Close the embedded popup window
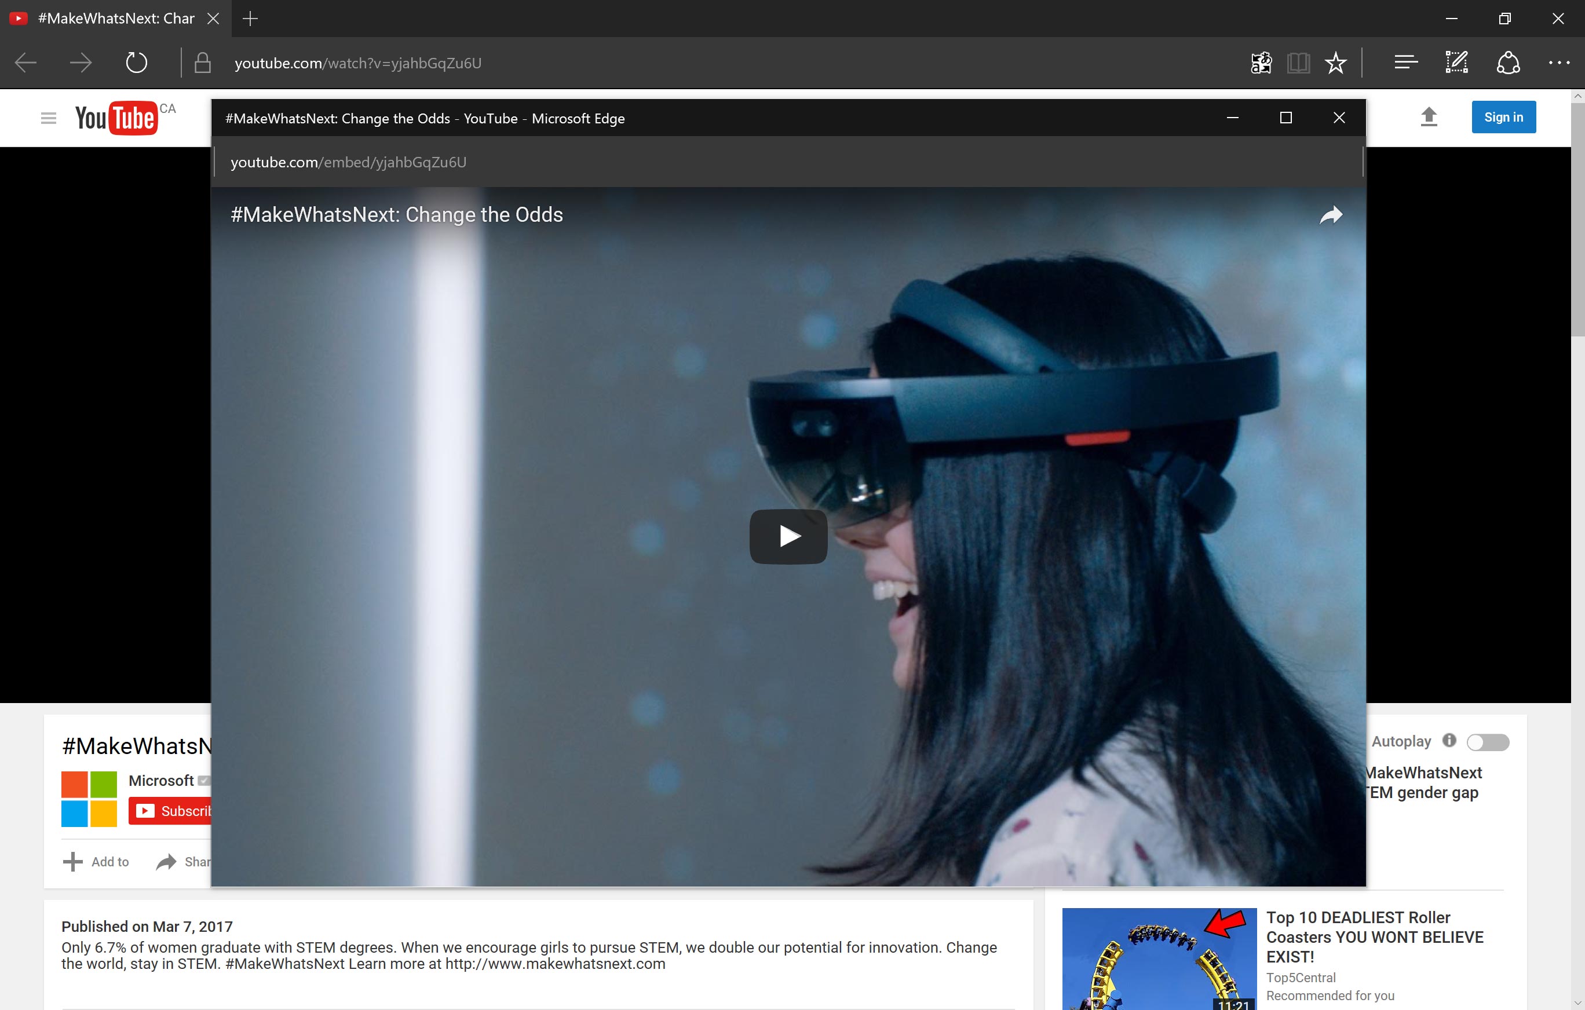Viewport: 1585px width, 1010px height. [x=1339, y=118]
